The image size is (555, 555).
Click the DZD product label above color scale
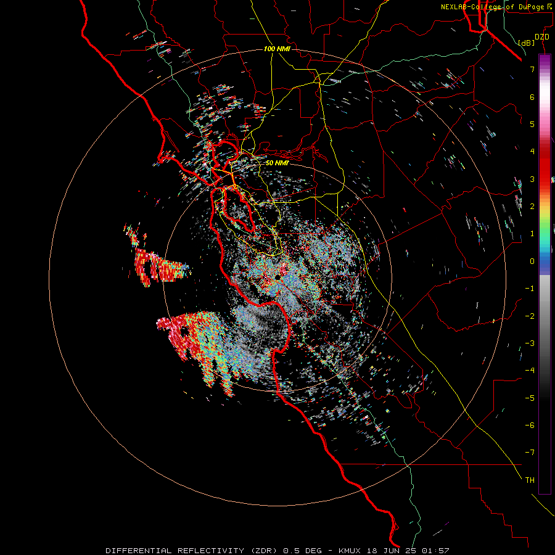(x=542, y=37)
